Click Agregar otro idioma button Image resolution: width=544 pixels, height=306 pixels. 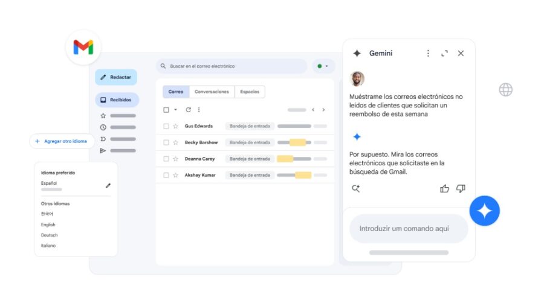[x=62, y=141]
